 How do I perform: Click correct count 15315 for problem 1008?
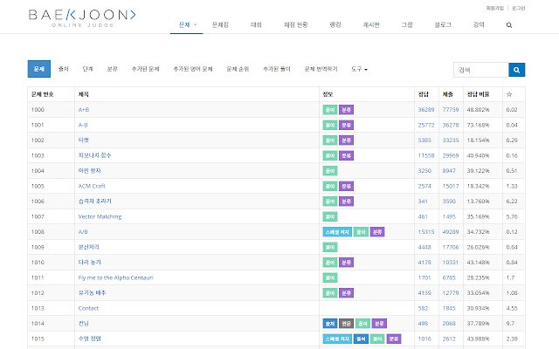coord(426,232)
